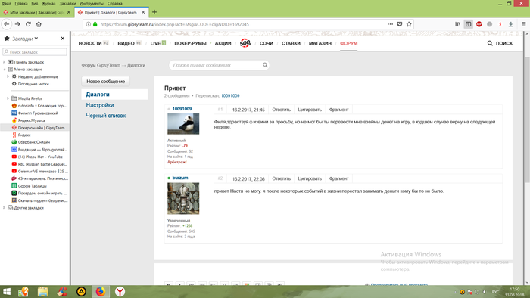
Task: Open the Справка menu
Action: click(x=114, y=3)
